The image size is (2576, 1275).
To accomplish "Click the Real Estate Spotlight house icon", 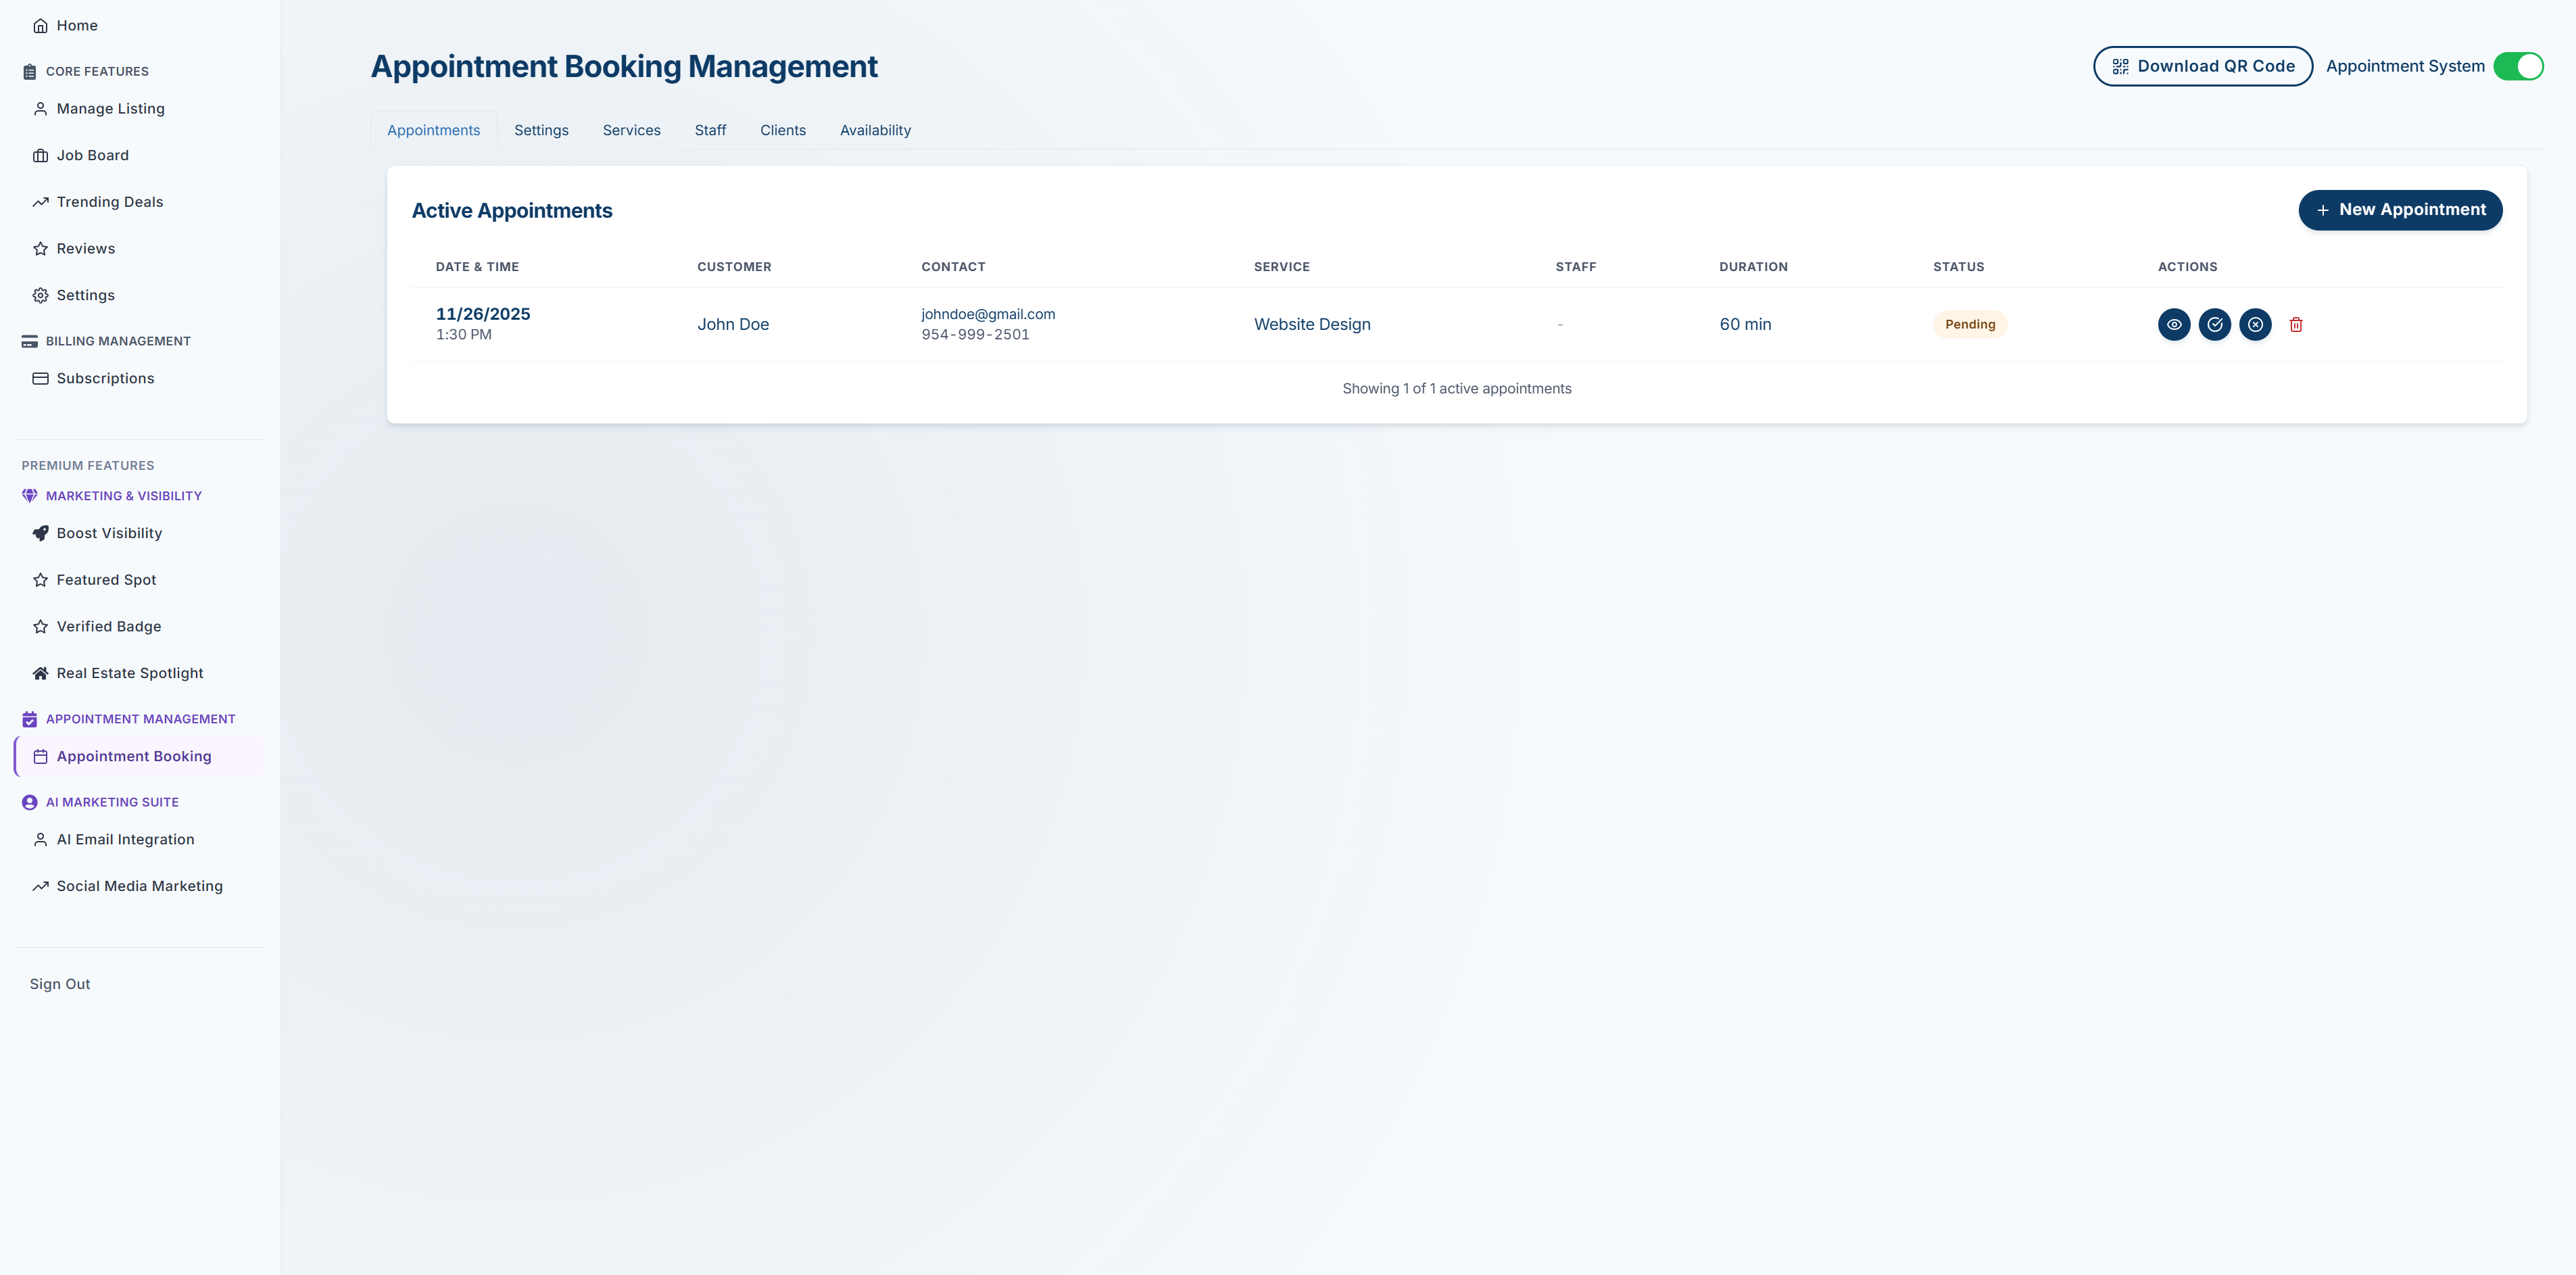I will pos(40,673).
